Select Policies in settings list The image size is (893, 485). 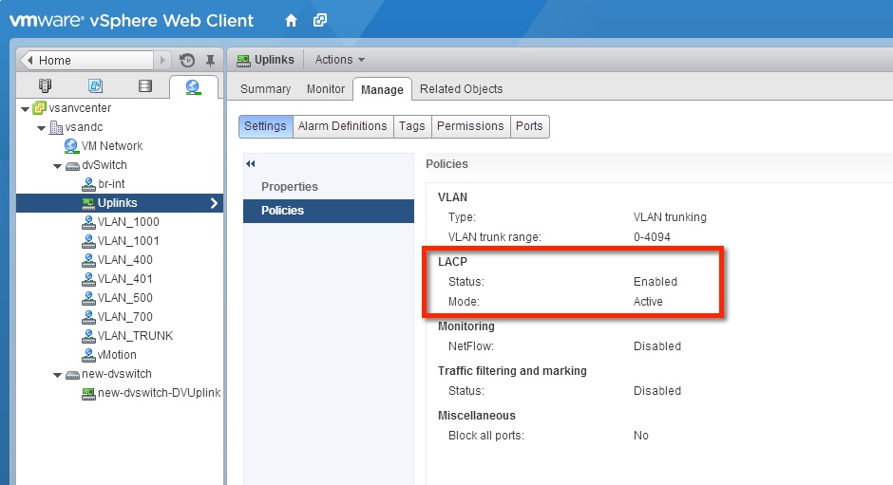tap(329, 211)
